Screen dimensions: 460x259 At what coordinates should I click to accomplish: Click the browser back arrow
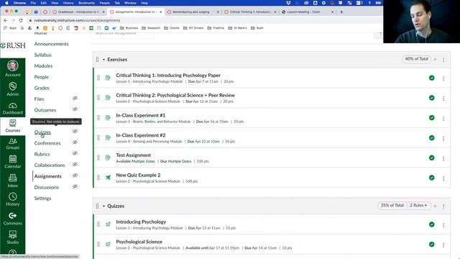click(x=6, y=20)
